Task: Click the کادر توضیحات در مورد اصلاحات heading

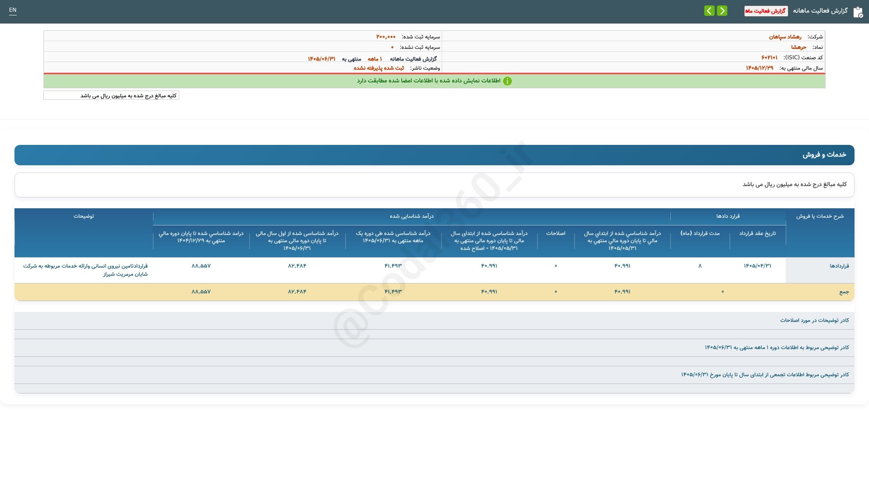Action: (814, 321)
